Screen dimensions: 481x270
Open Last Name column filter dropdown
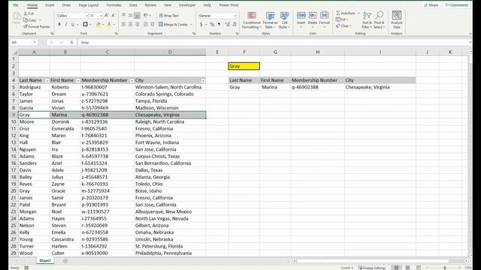click(47, 81)
